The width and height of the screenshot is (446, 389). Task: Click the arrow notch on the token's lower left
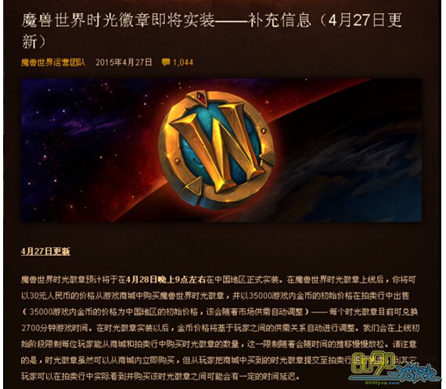point(193,185)
